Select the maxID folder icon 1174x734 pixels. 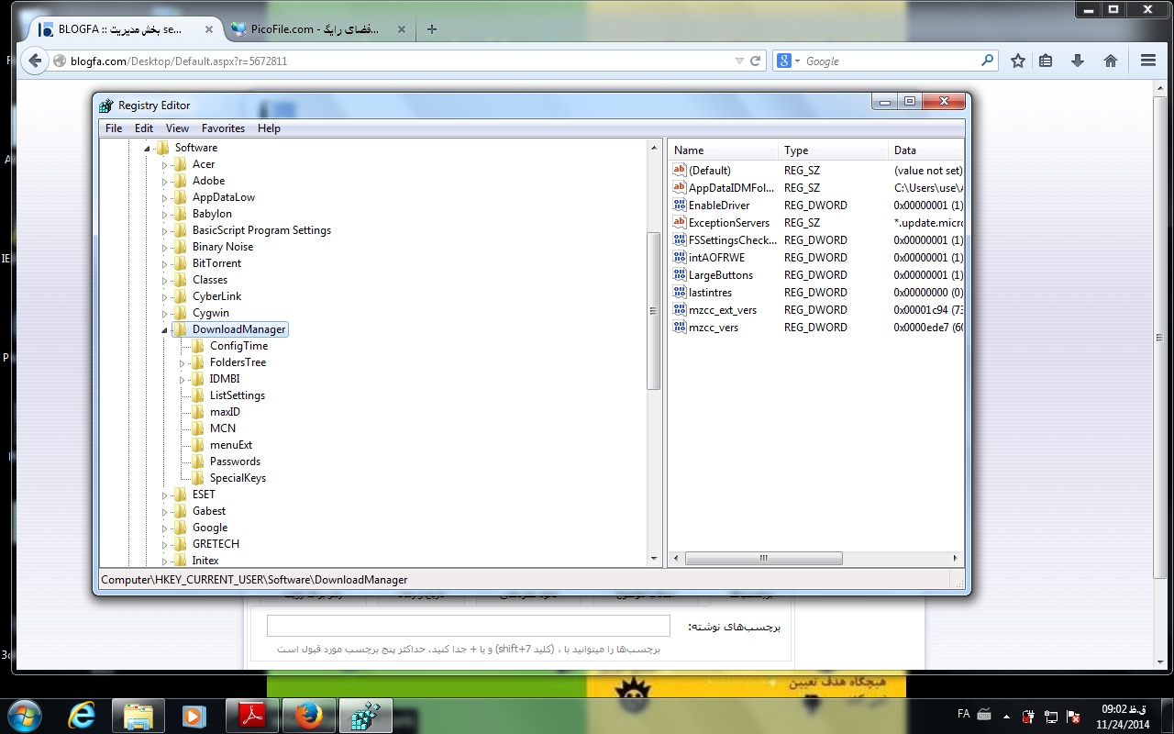pyautogui.click(x=197, y=412)
